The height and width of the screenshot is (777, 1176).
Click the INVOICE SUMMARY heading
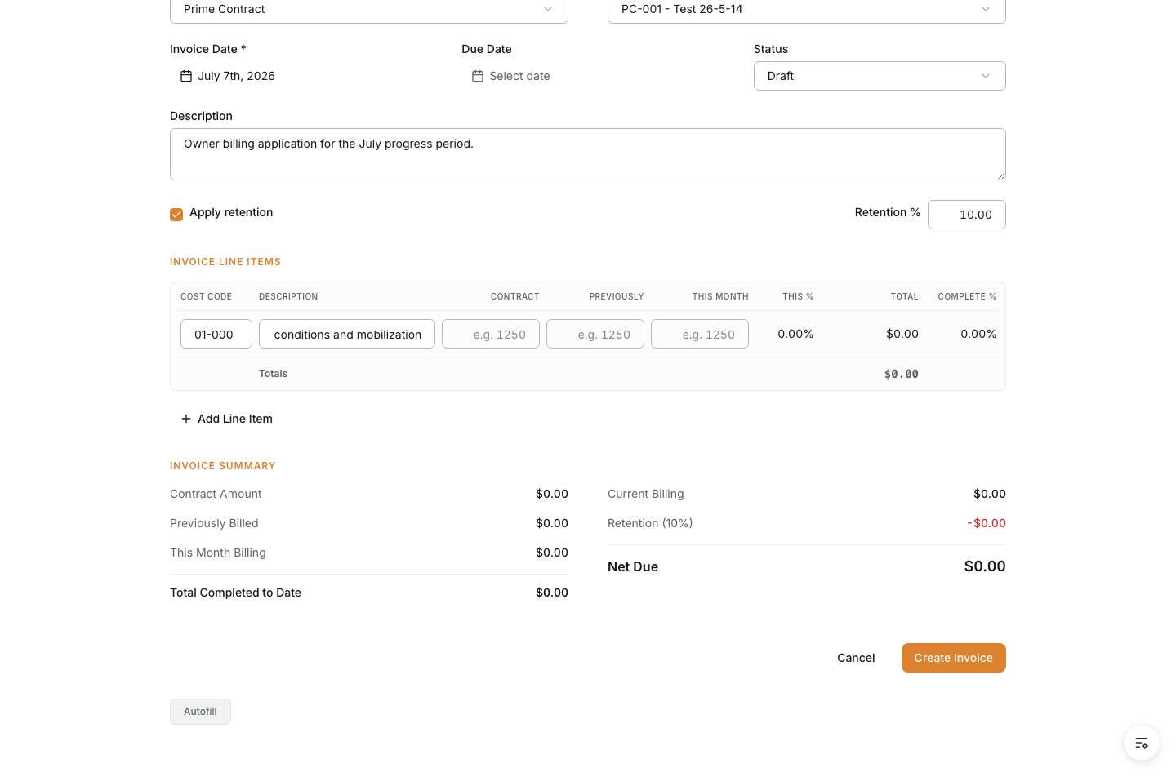click(223, 466)
